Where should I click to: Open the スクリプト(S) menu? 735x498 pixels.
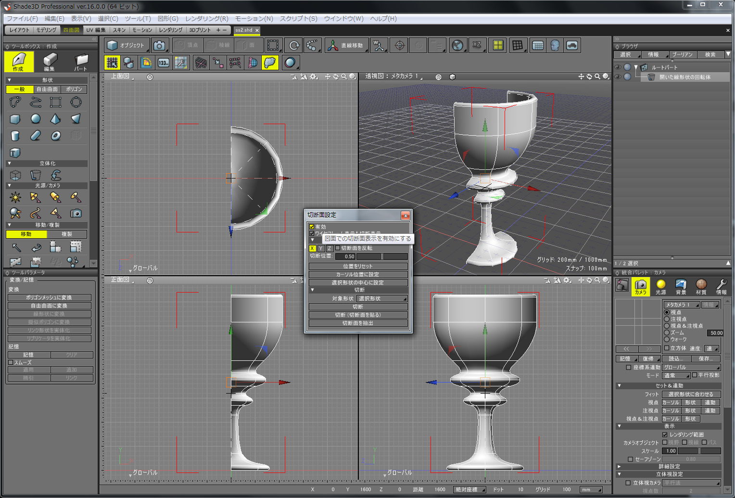(299, 19)
